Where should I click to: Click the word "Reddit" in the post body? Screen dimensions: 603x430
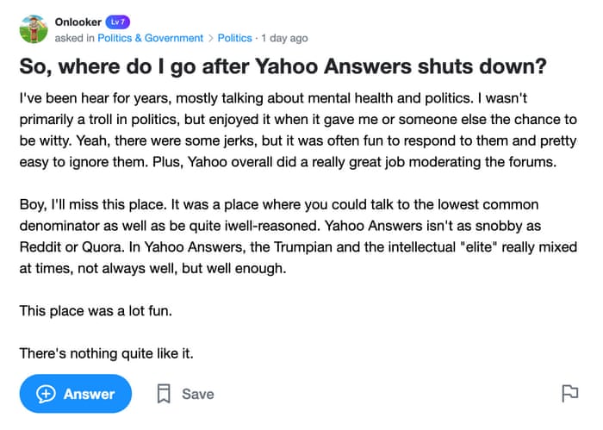click(x=40, y=246)
